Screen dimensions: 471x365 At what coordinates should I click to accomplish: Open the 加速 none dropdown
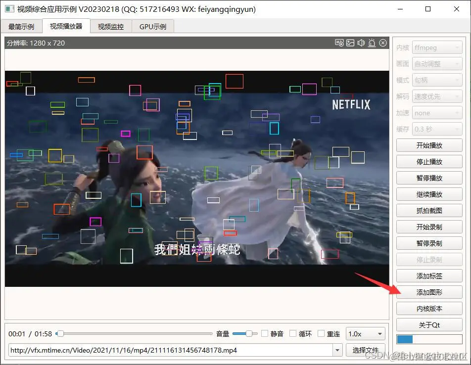pos(437,113)
